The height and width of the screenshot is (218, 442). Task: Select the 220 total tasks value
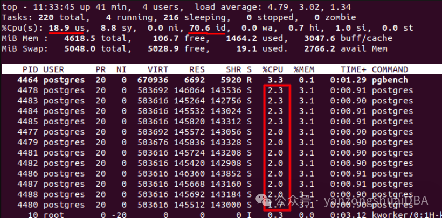(x=46, y=17)
